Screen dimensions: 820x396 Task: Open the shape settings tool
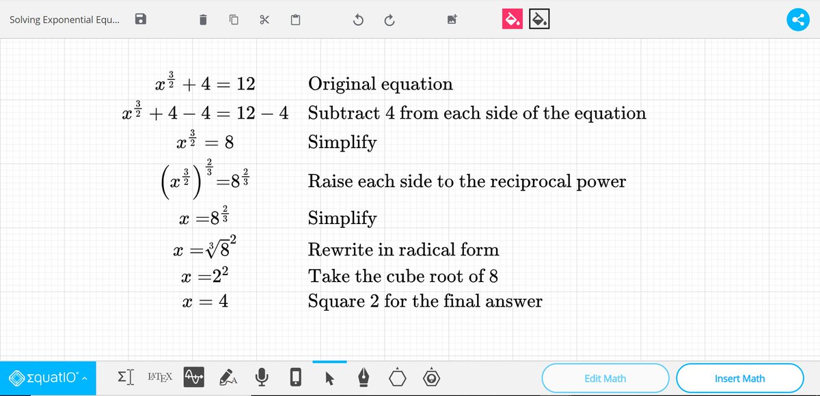coord(431,376)
